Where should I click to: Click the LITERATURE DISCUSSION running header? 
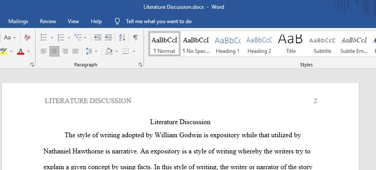pyautogui.click(x=88, y=101)
